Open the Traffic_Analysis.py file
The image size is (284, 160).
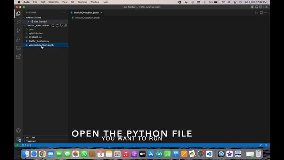coord(39,41)
